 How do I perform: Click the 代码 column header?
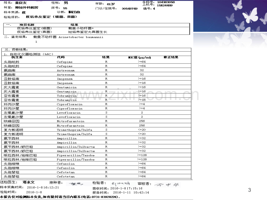click(x=61, y=57)
